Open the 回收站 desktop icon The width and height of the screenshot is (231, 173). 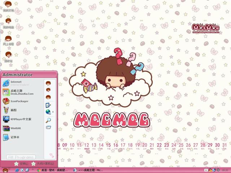coord(8,57)
